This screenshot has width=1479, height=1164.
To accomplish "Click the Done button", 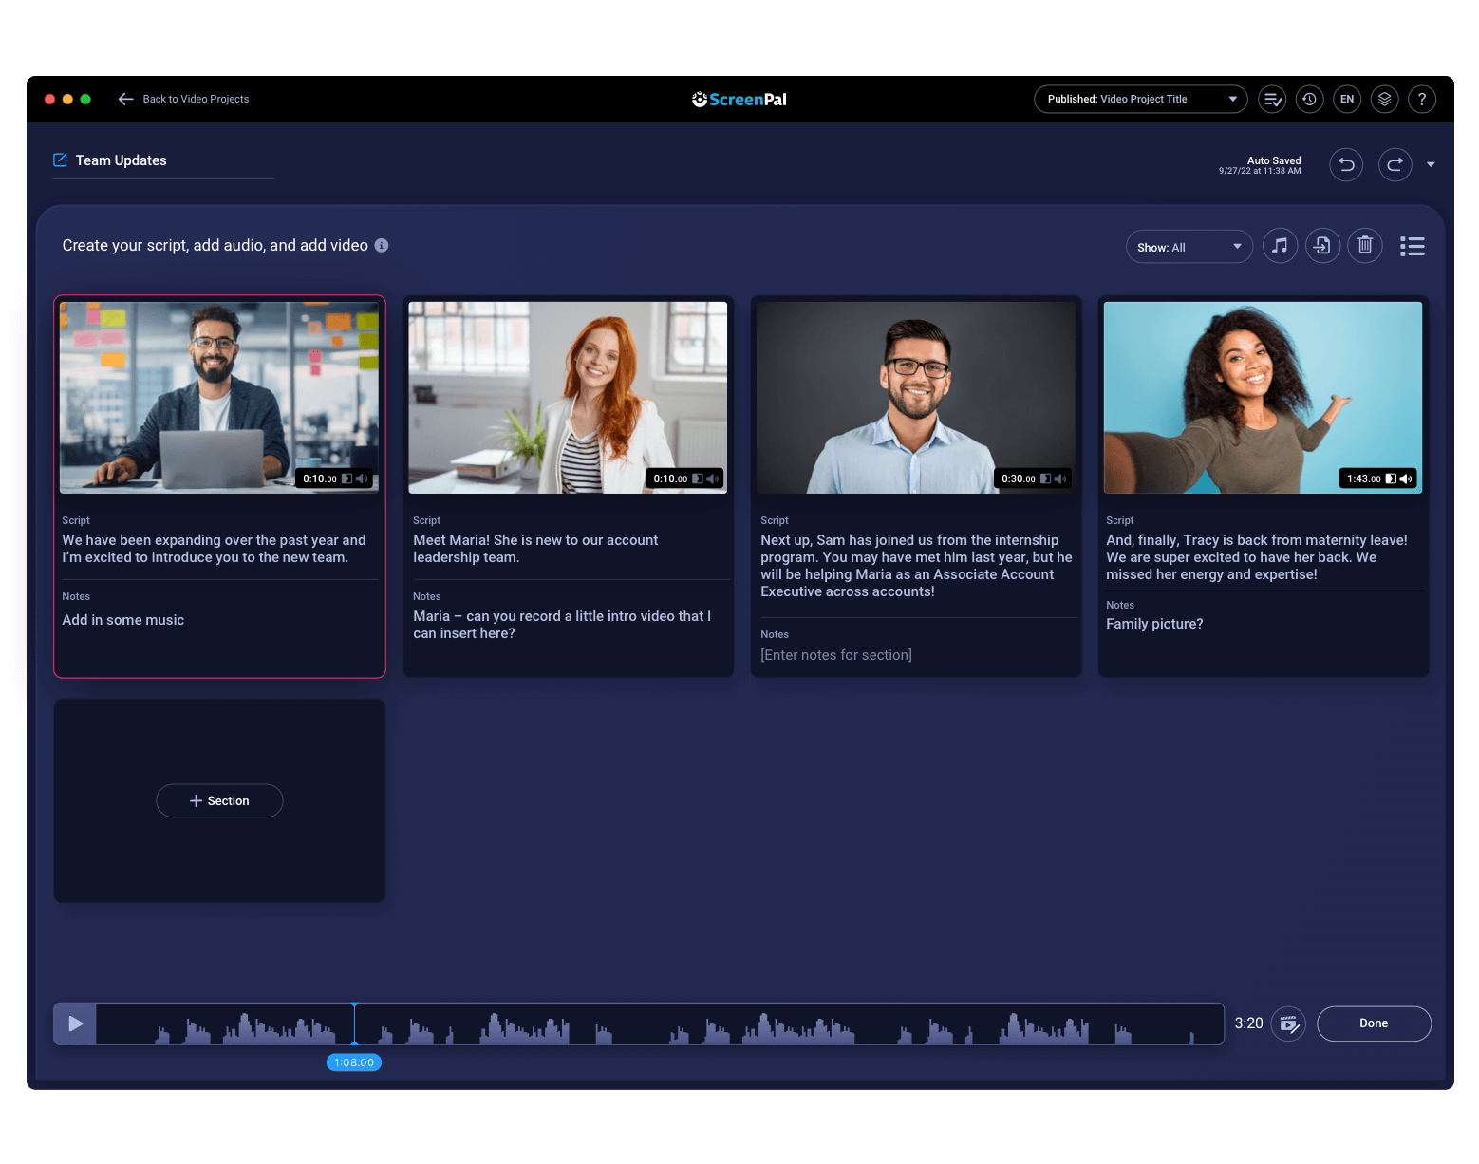I will pos(1373,1023).
